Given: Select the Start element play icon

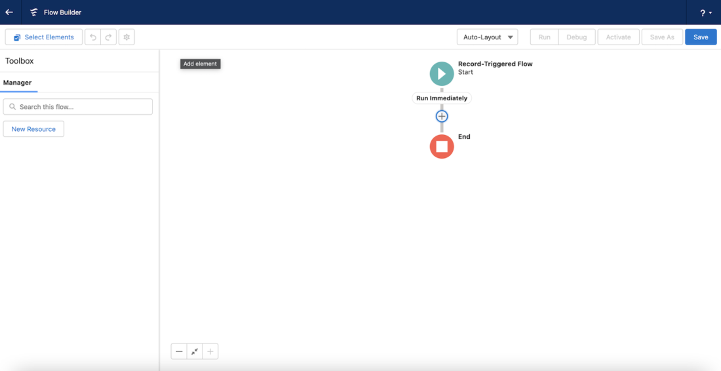Looking at the screenshot, I should (442, 73).
